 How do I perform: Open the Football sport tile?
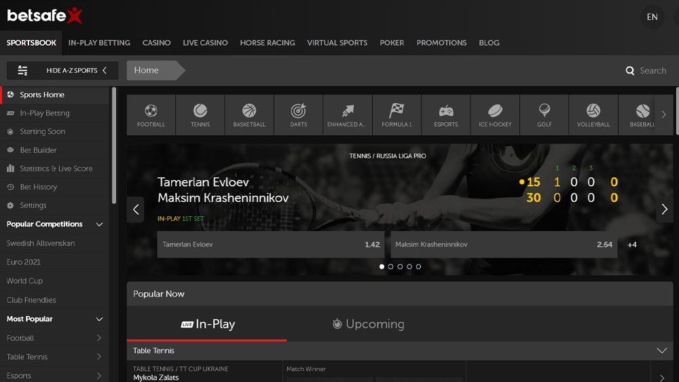pyautogui.click(x=151, y=115)
